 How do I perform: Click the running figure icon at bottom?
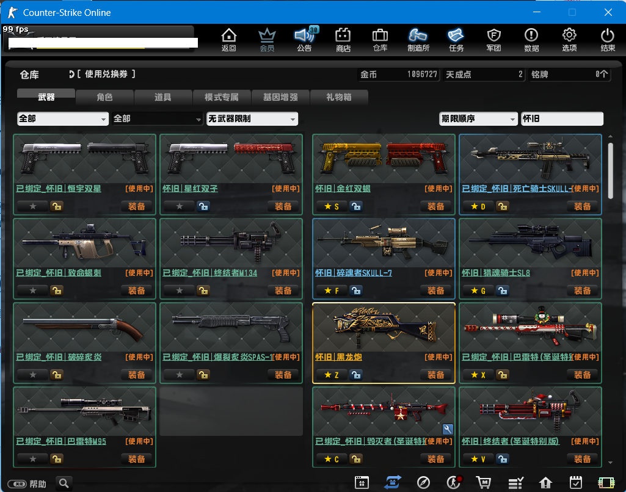pyautogui.click(x=454, y=482)
